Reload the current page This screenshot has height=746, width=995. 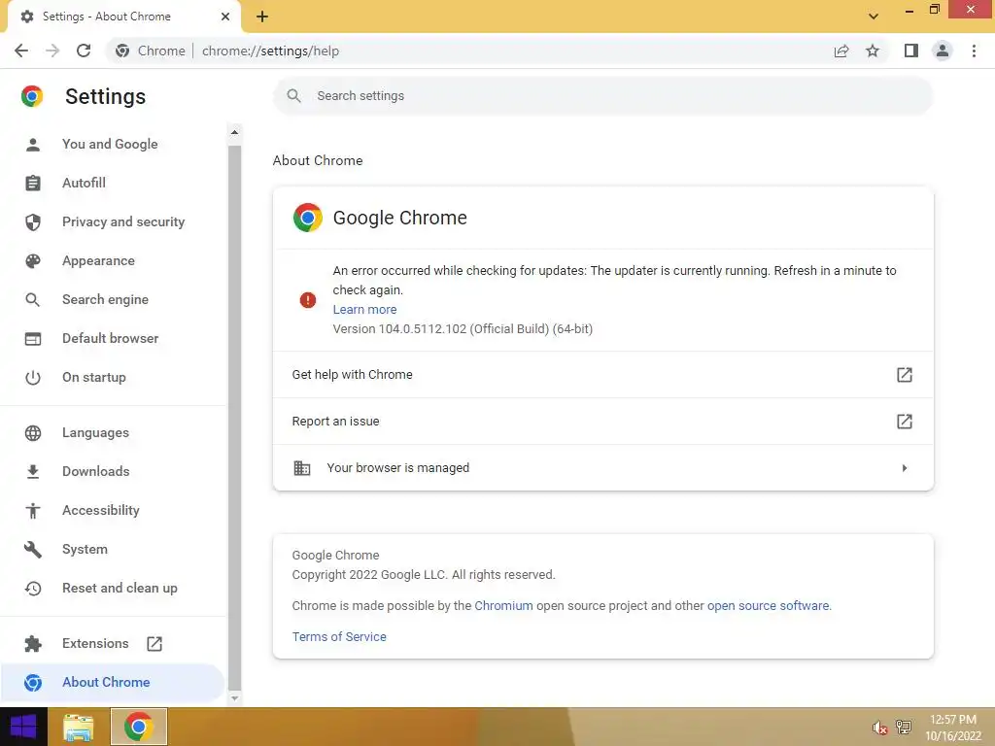(x=84, y=51)
